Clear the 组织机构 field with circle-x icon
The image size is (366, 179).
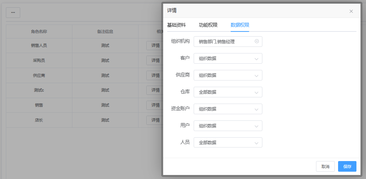tap(256, 41)
